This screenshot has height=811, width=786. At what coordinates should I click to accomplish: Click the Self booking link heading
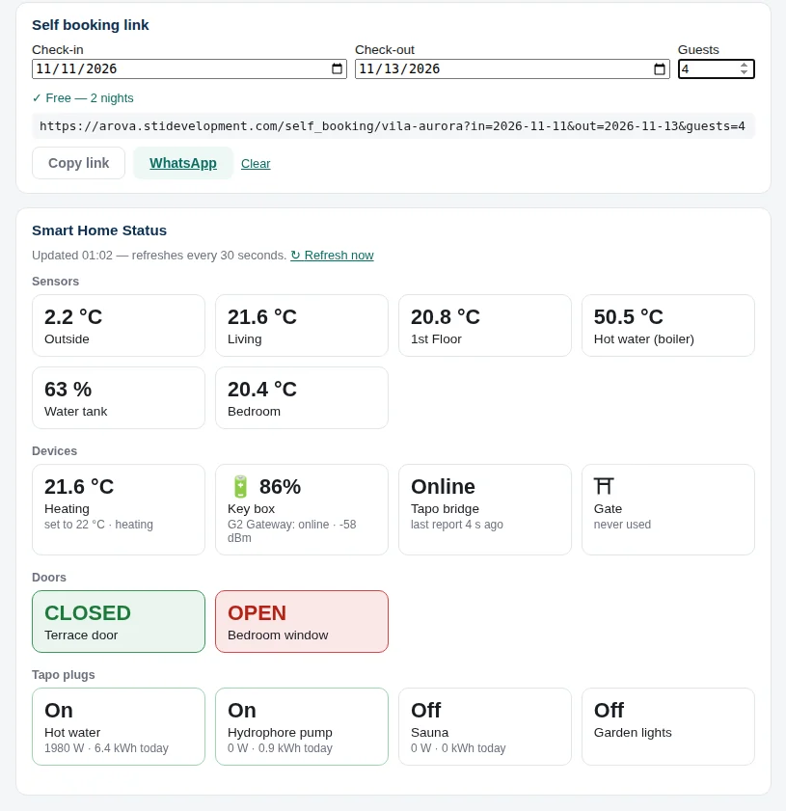point(91,25)
